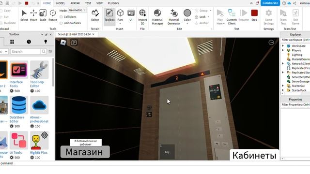Pick the Select tool
This screenshot has width=310, height=174.
point(24,15)
